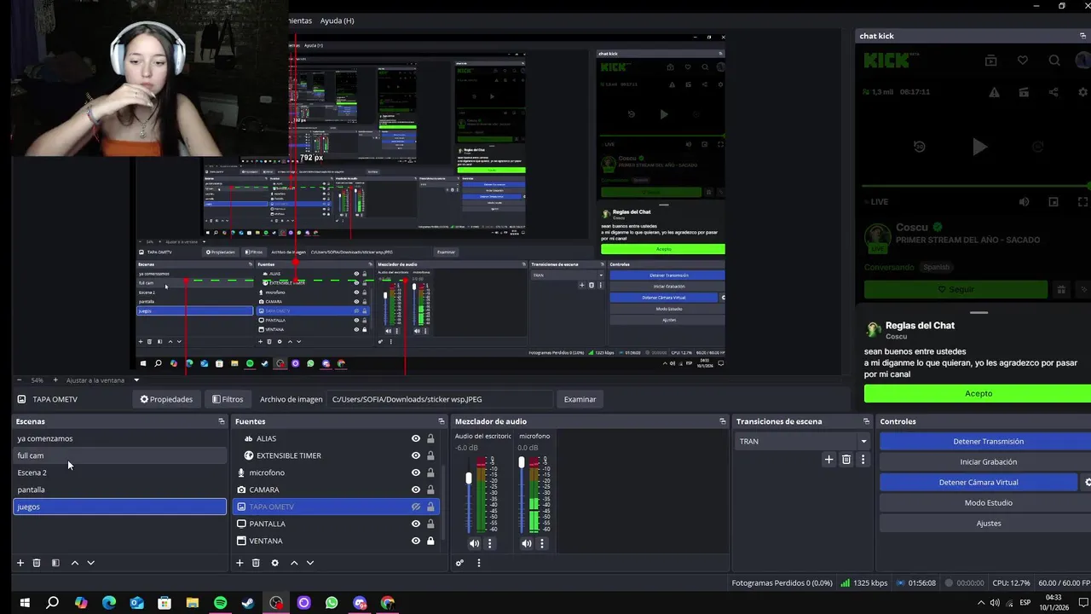Hide the PANTALLA source
1091x614 pixels.
coord(416,524)
